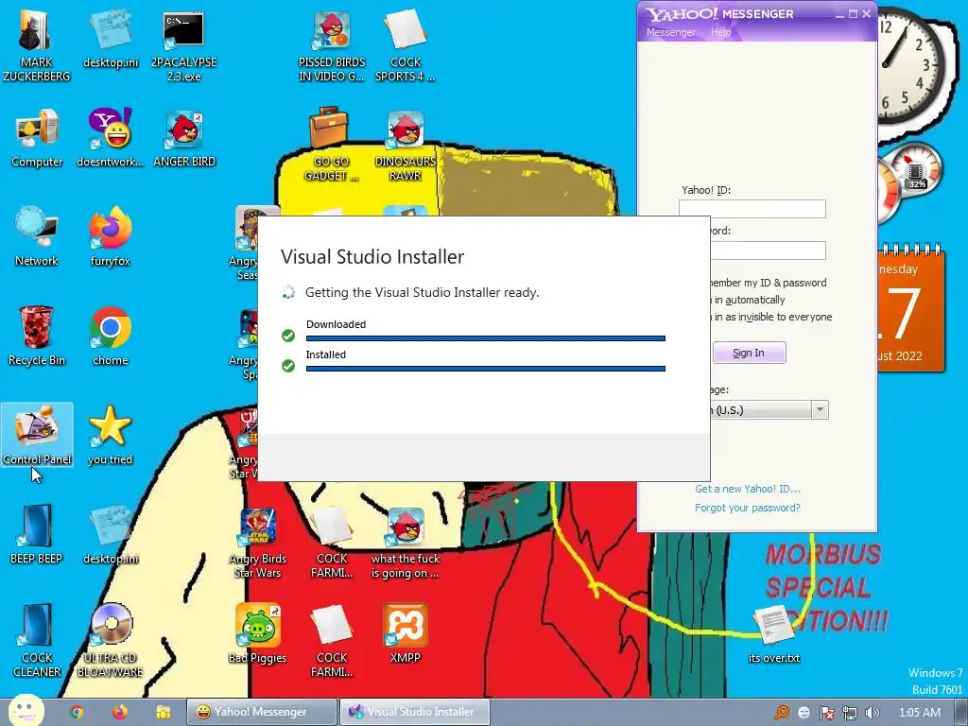Click the Downloaded progress bar
The height and width of the screenshot is (726, 968).
(485, 338)
